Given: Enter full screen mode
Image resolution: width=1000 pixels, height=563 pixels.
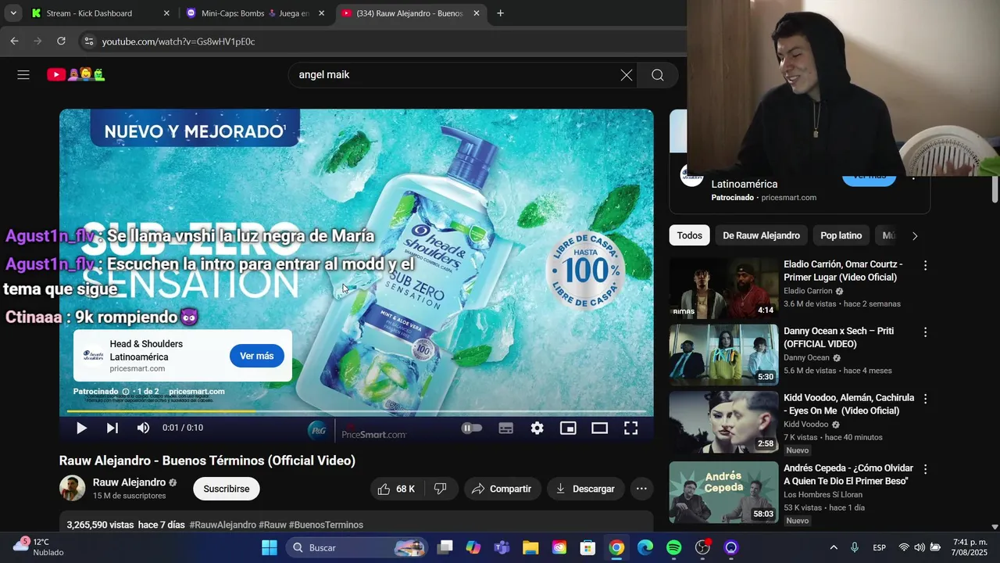Looking at the screenshot, I should click(630, 428).
